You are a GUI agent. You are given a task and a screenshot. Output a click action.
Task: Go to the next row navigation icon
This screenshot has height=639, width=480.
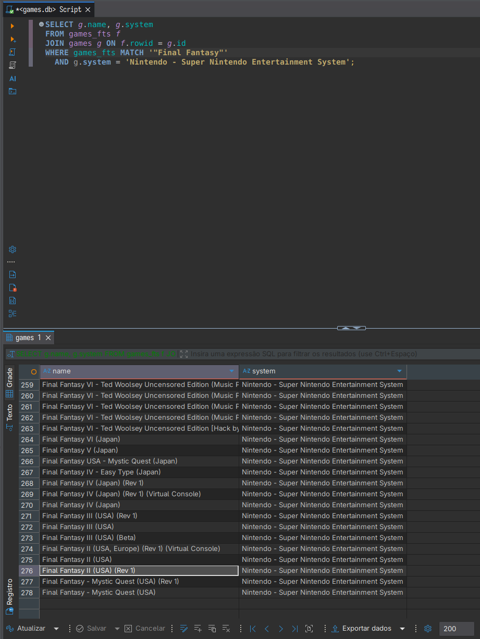click(x=281, y=629)
